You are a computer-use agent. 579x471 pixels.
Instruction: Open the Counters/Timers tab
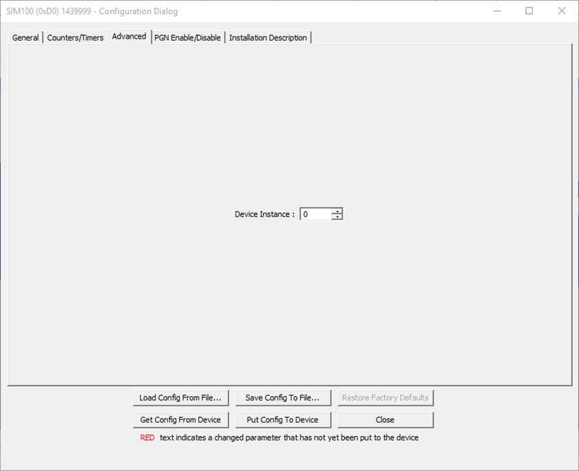point(75,38)
